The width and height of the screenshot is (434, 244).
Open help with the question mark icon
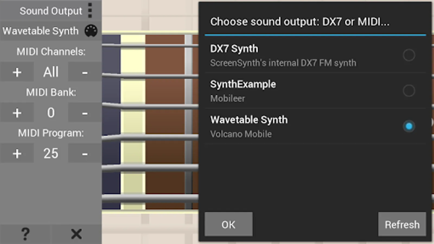[x=25, y=234]
